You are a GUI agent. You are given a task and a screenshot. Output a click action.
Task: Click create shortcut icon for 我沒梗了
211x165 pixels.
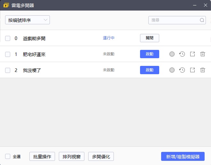(192, 70)
